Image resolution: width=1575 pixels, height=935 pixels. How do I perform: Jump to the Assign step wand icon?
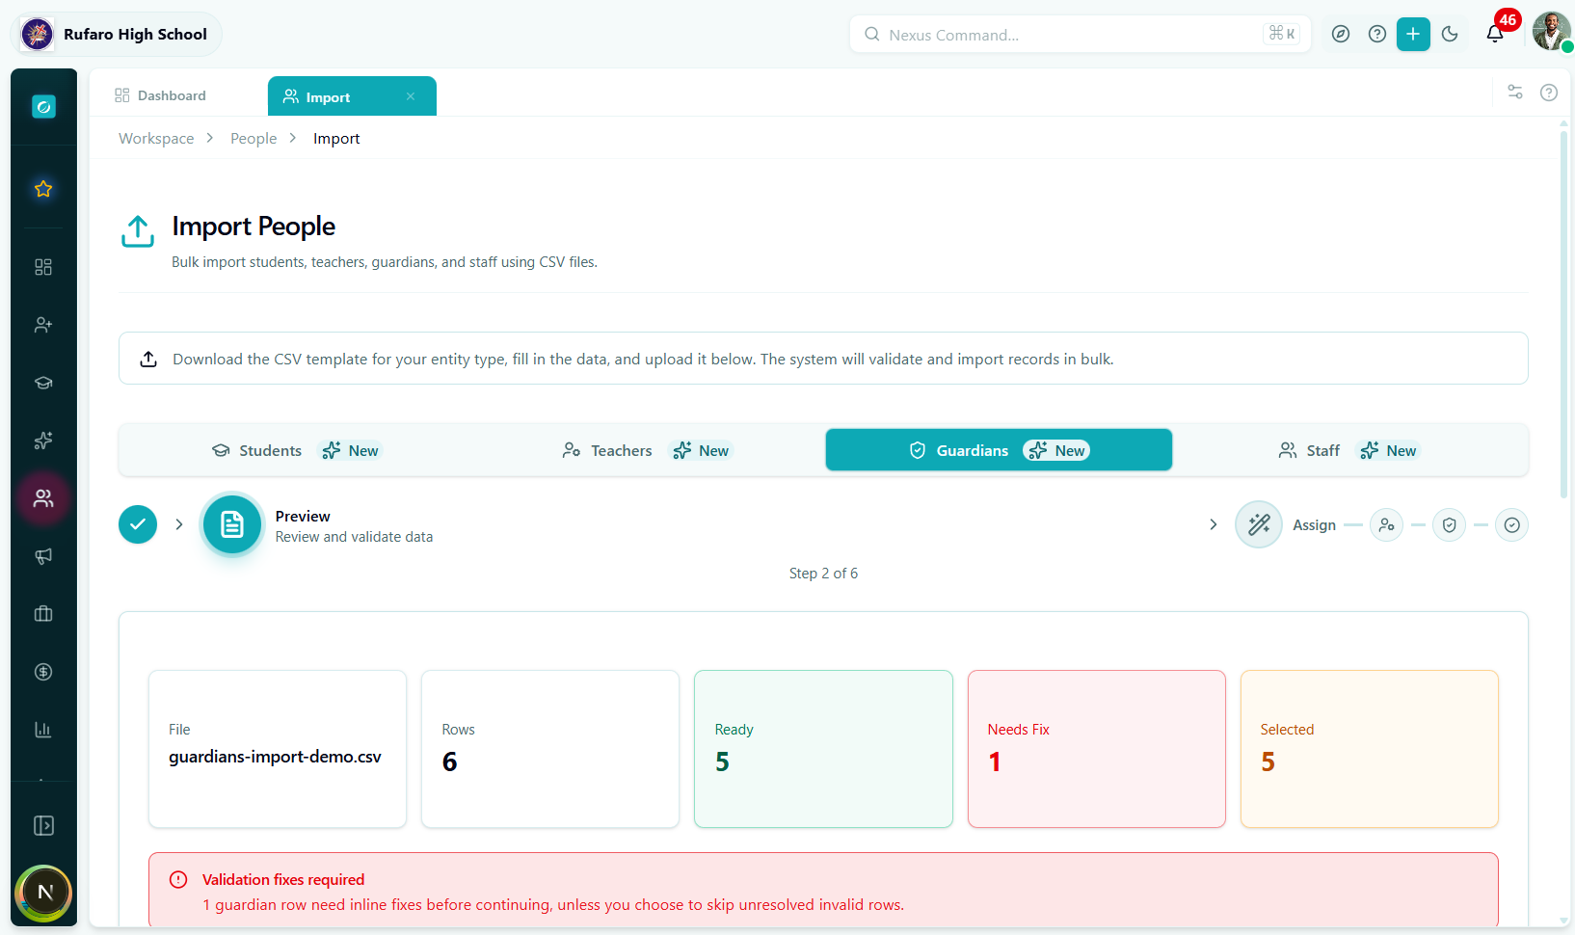click(x=1259, y=524)
